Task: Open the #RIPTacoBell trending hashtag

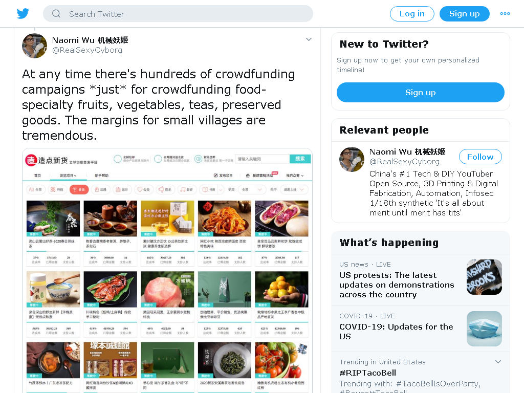Action: pyautogui.click(x=367, y=373)
